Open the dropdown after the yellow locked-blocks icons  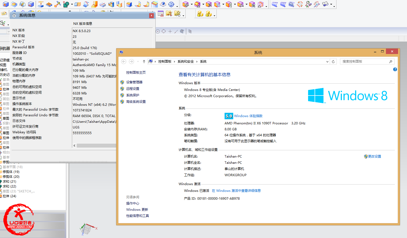[x=214, y=16]
